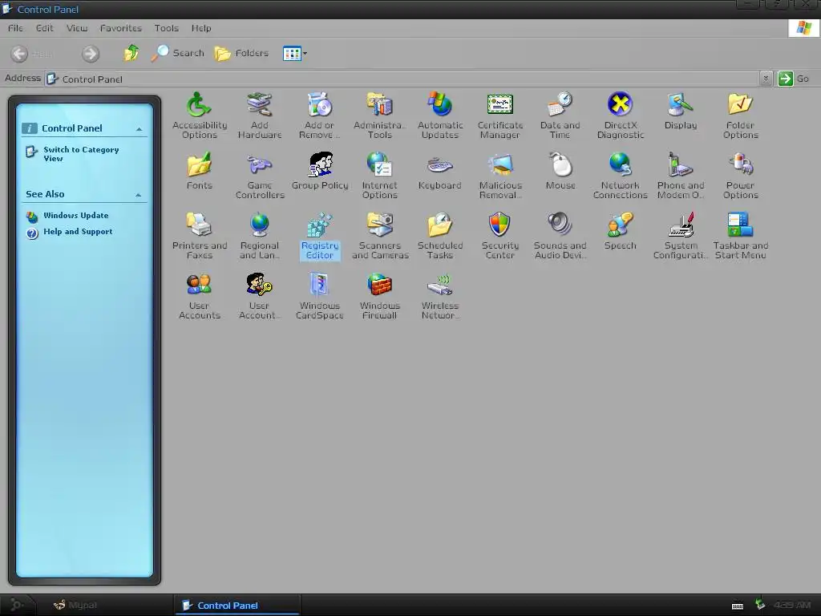The height and width of the screenshot is (616, 821).
Task: Open Windows CardSpace icon
Action: click(x=319, y=296)
